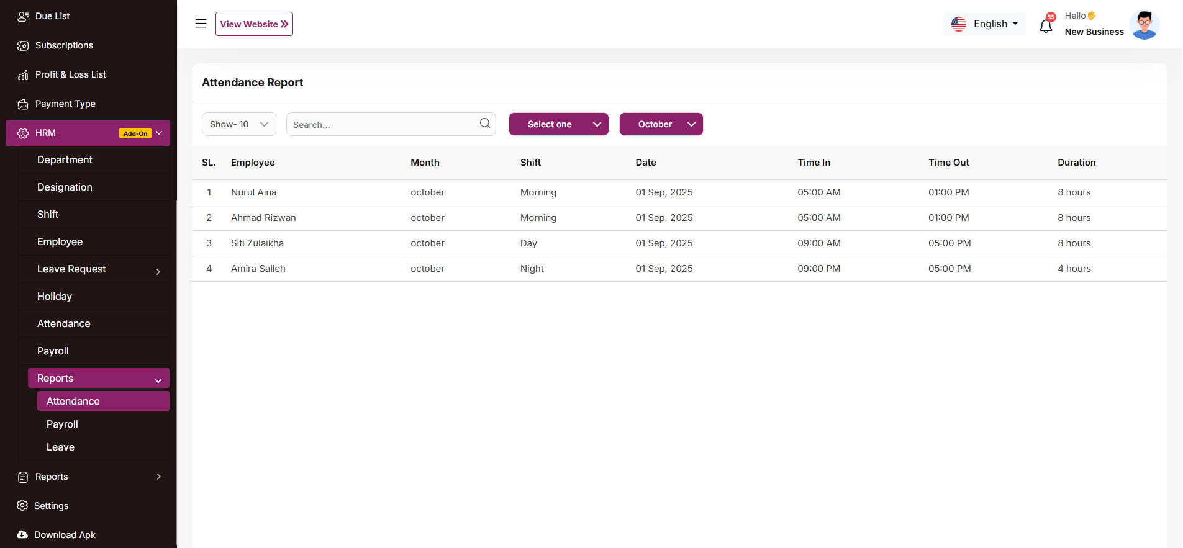Open the October month dropdown
1183x548 pixels.
point(661,124)
